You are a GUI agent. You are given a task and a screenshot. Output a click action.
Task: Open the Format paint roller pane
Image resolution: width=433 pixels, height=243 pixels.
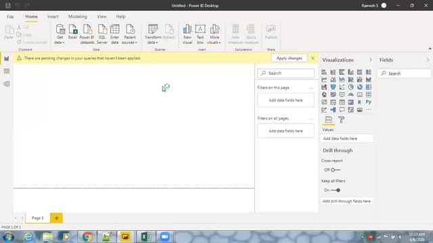(x=341, y=119)
